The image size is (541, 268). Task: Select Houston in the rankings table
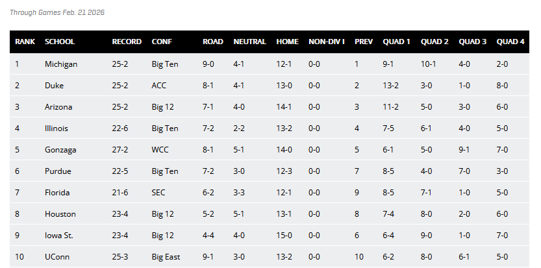click(60, 214)
